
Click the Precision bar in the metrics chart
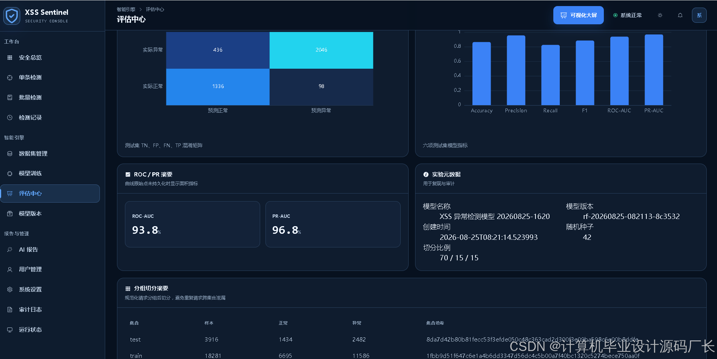coord(516,70)
